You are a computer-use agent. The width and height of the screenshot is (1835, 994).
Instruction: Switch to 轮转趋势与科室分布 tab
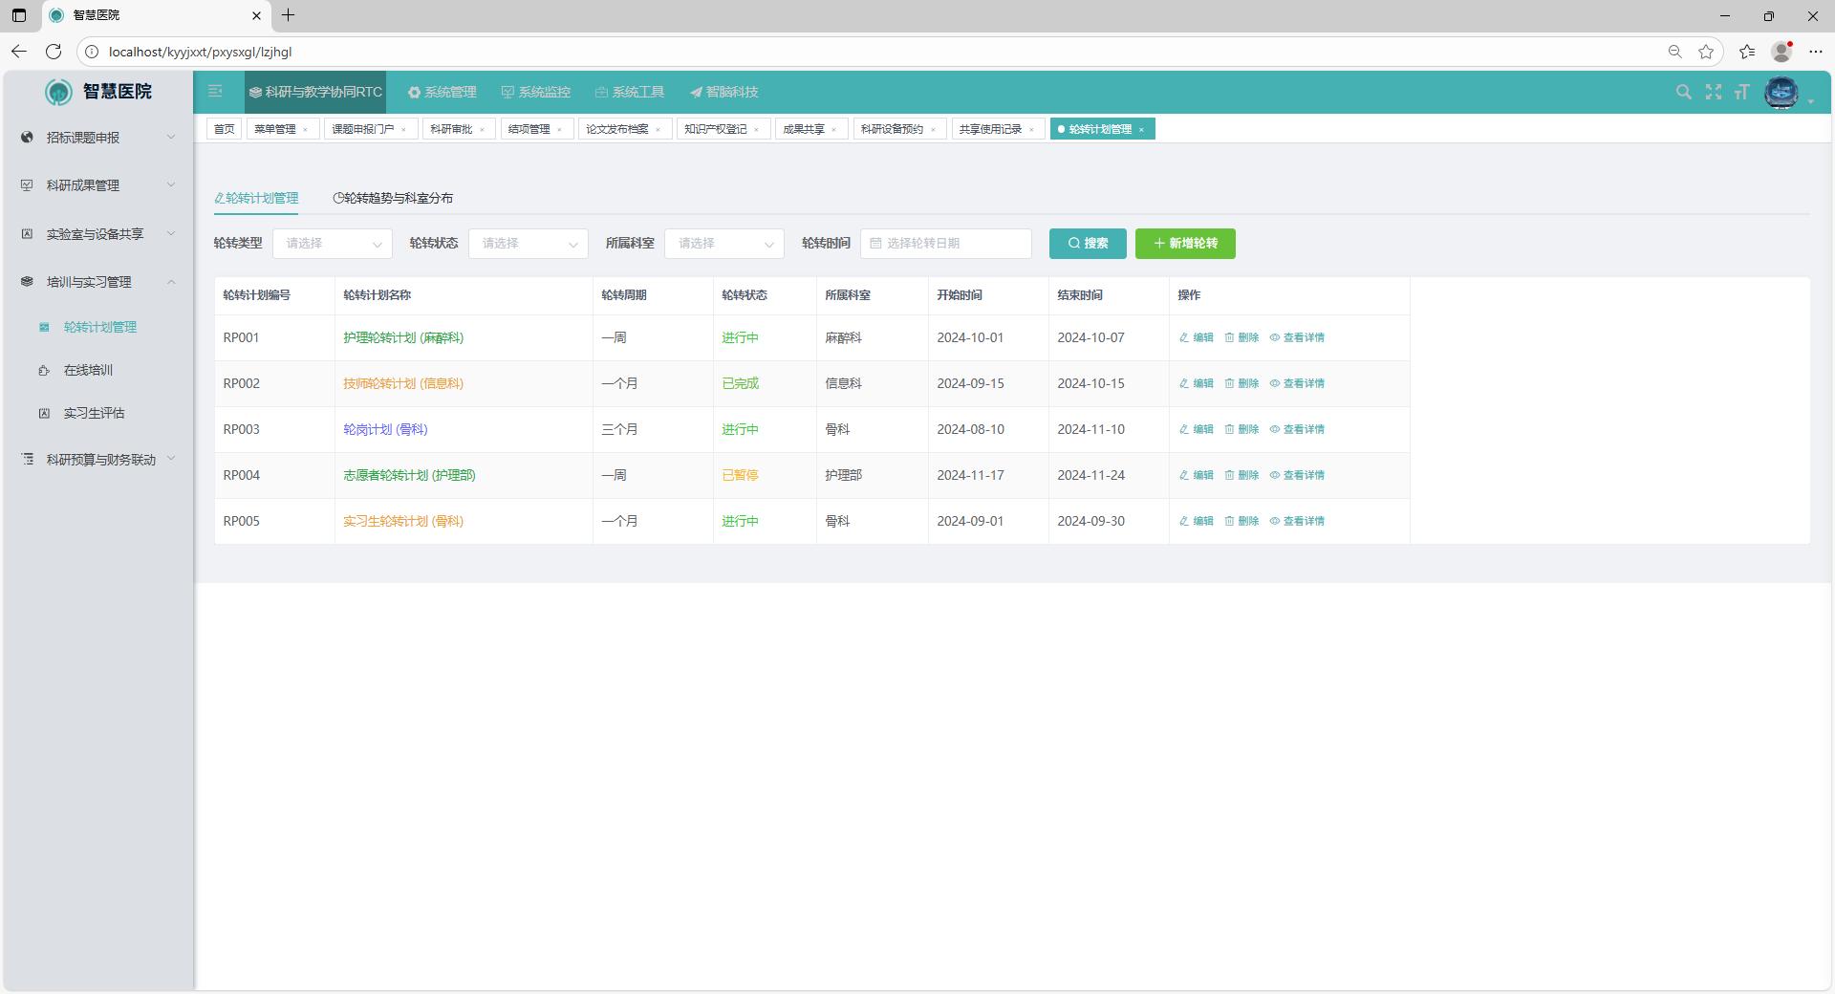pos(393,198)
